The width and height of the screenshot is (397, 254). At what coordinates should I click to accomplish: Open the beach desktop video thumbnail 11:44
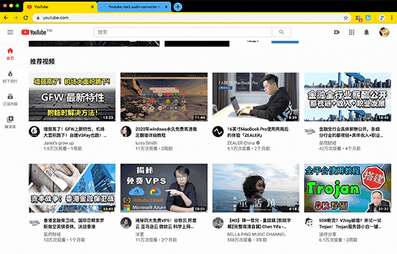click(164, 97)
